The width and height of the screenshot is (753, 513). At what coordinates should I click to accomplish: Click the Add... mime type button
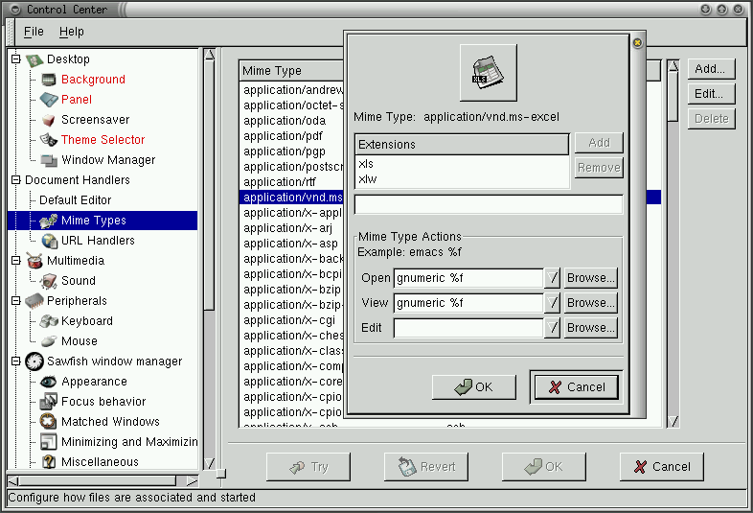pos(711,69)
